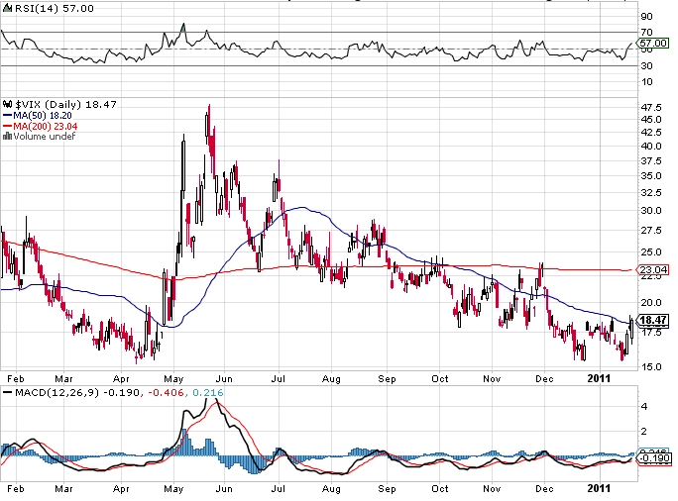Screen dimensions: 678x501
Task: Click the RSI(14) indicator icon
Action: (x=7, y=8)
